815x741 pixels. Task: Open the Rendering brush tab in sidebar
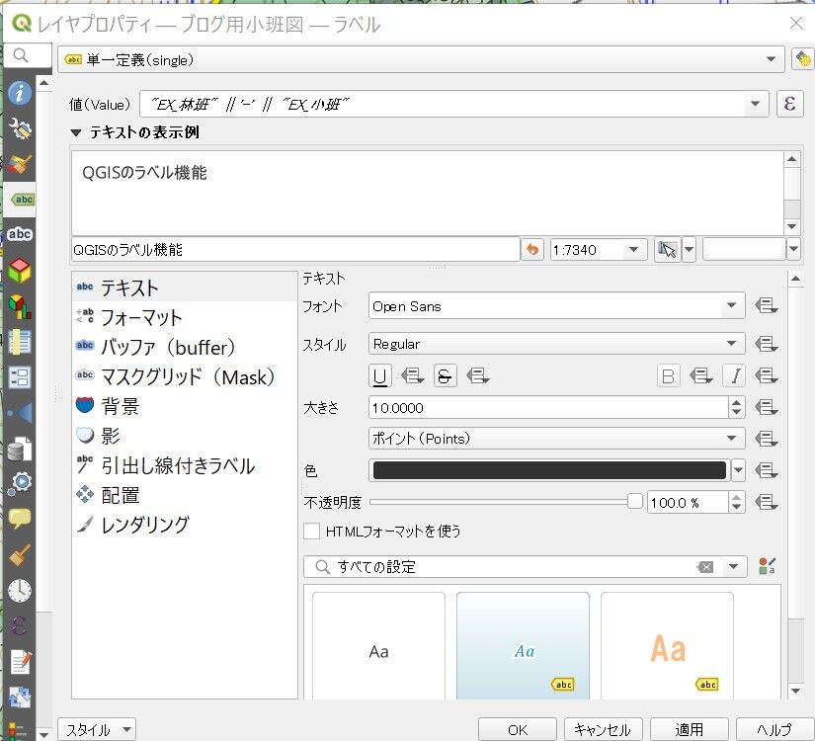(20, 554)
